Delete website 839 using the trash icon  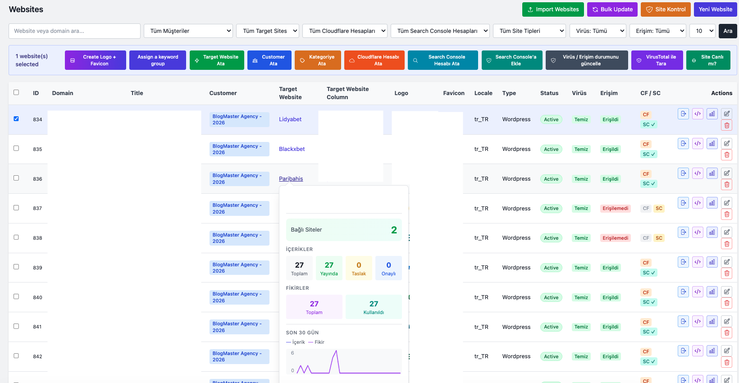pos(726,274)
